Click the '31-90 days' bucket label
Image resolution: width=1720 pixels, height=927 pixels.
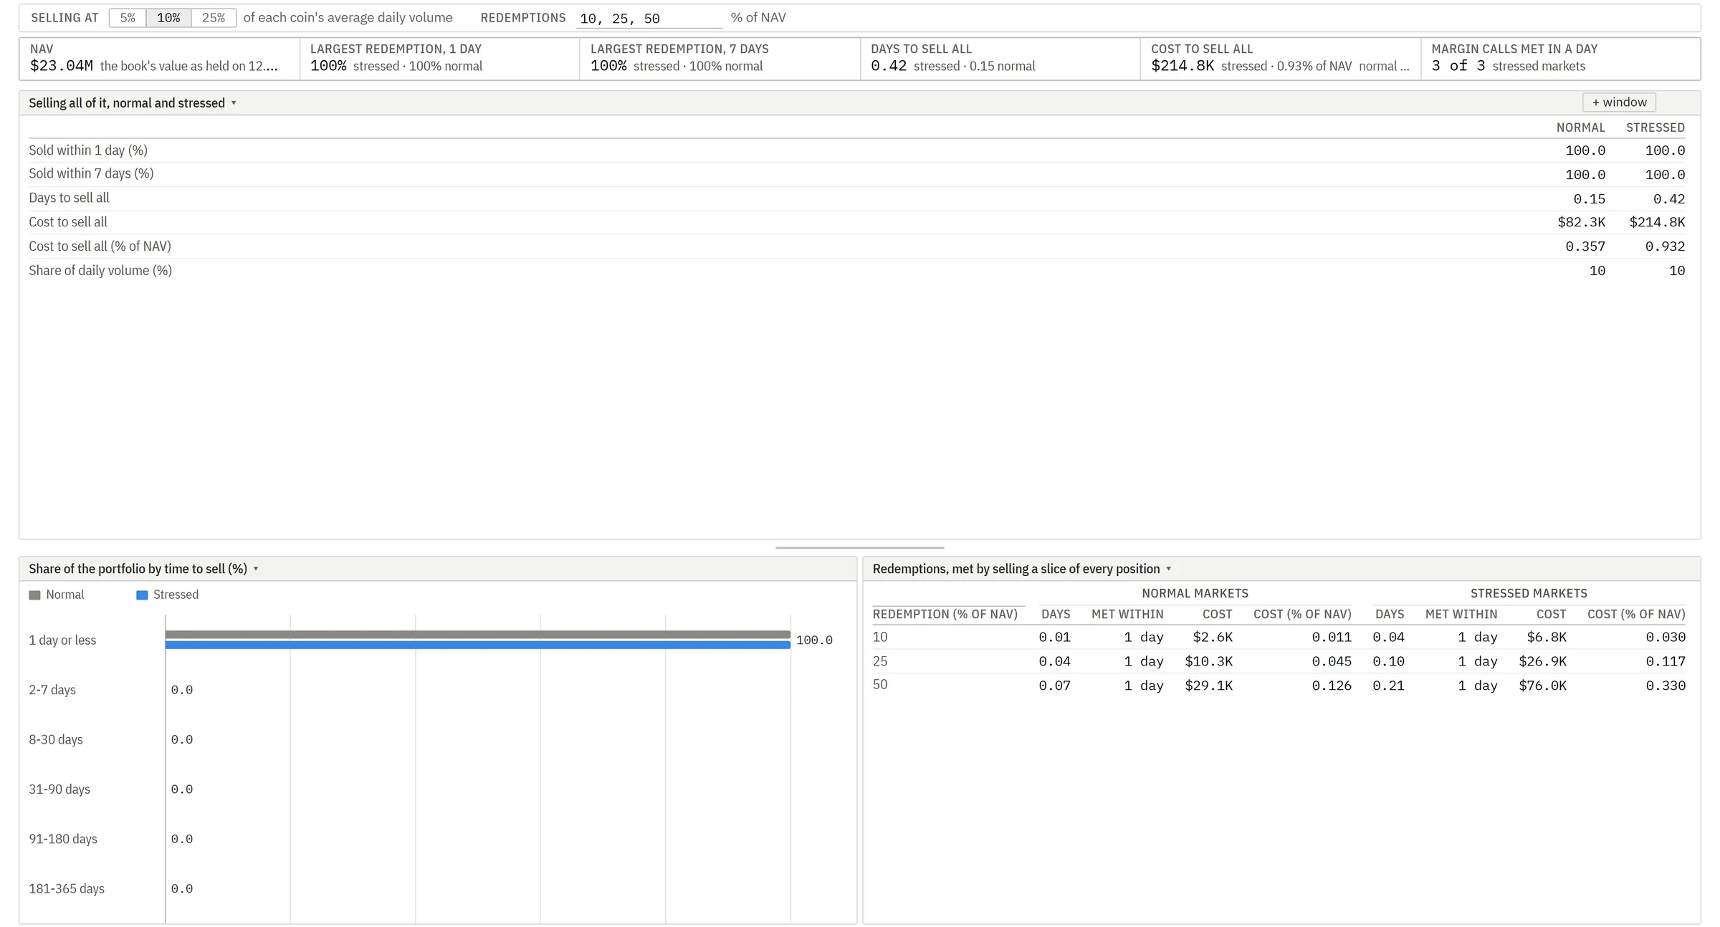[59, 789]
